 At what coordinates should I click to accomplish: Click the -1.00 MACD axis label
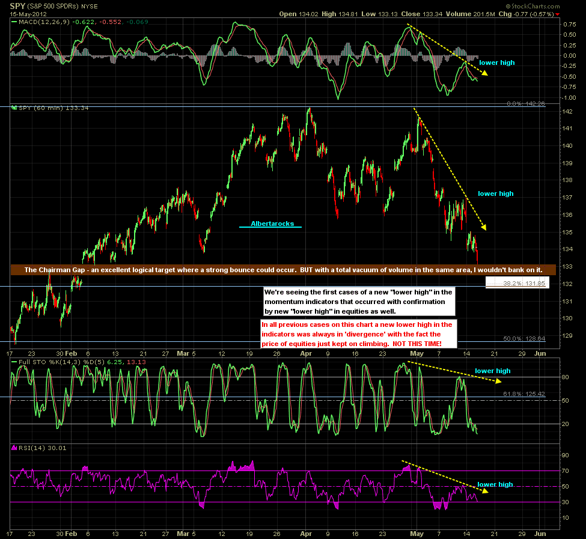[x=570, y=98]
